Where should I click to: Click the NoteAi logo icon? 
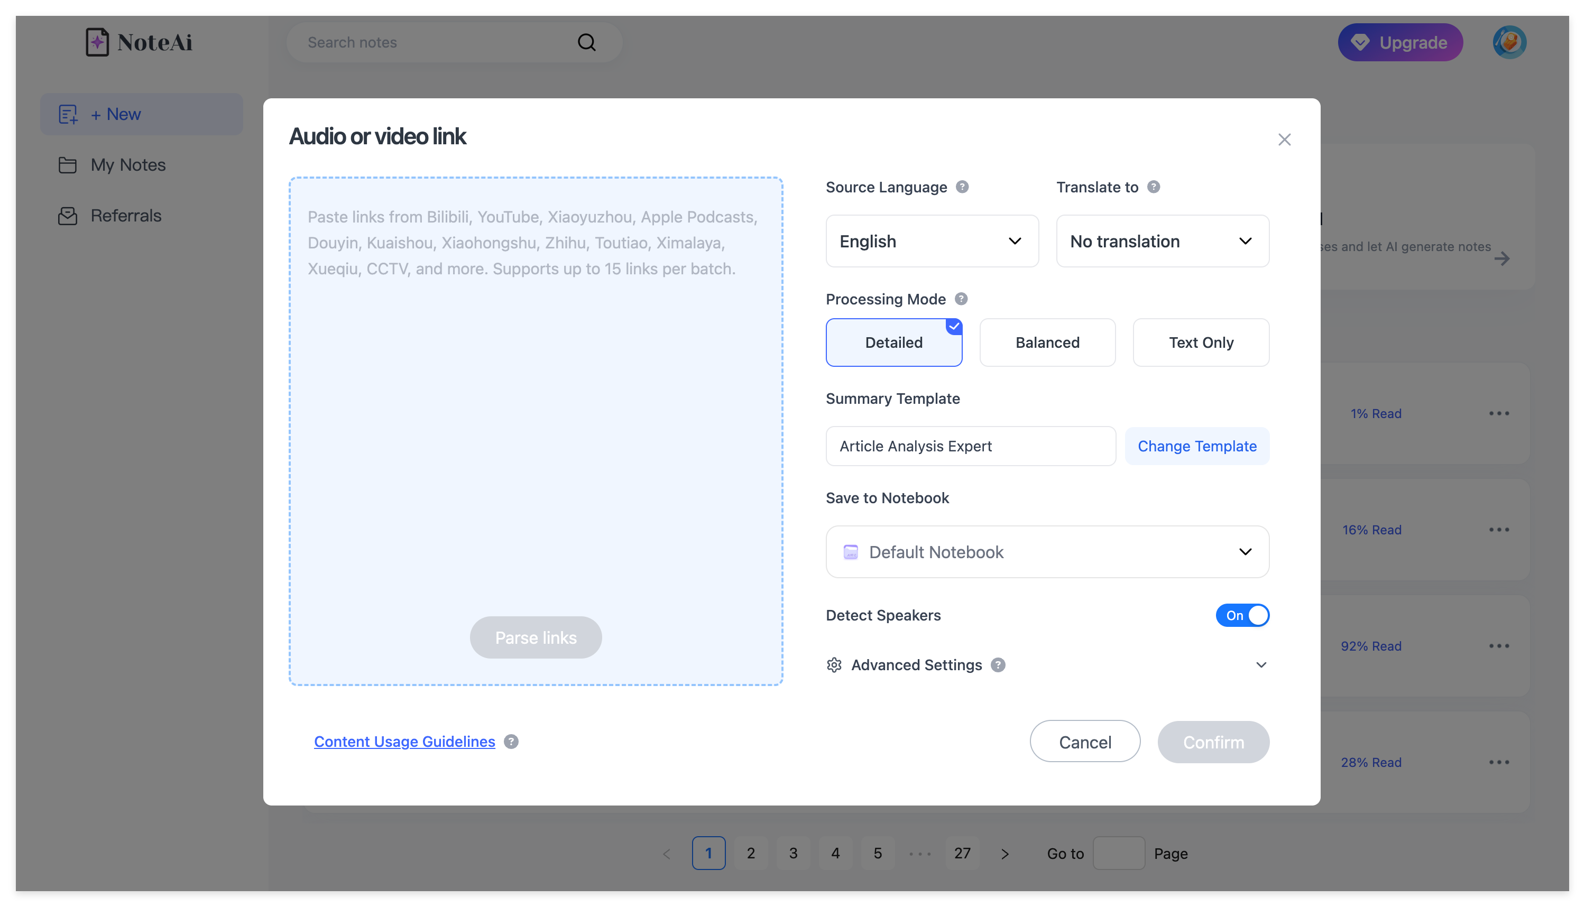pos(97,42)
